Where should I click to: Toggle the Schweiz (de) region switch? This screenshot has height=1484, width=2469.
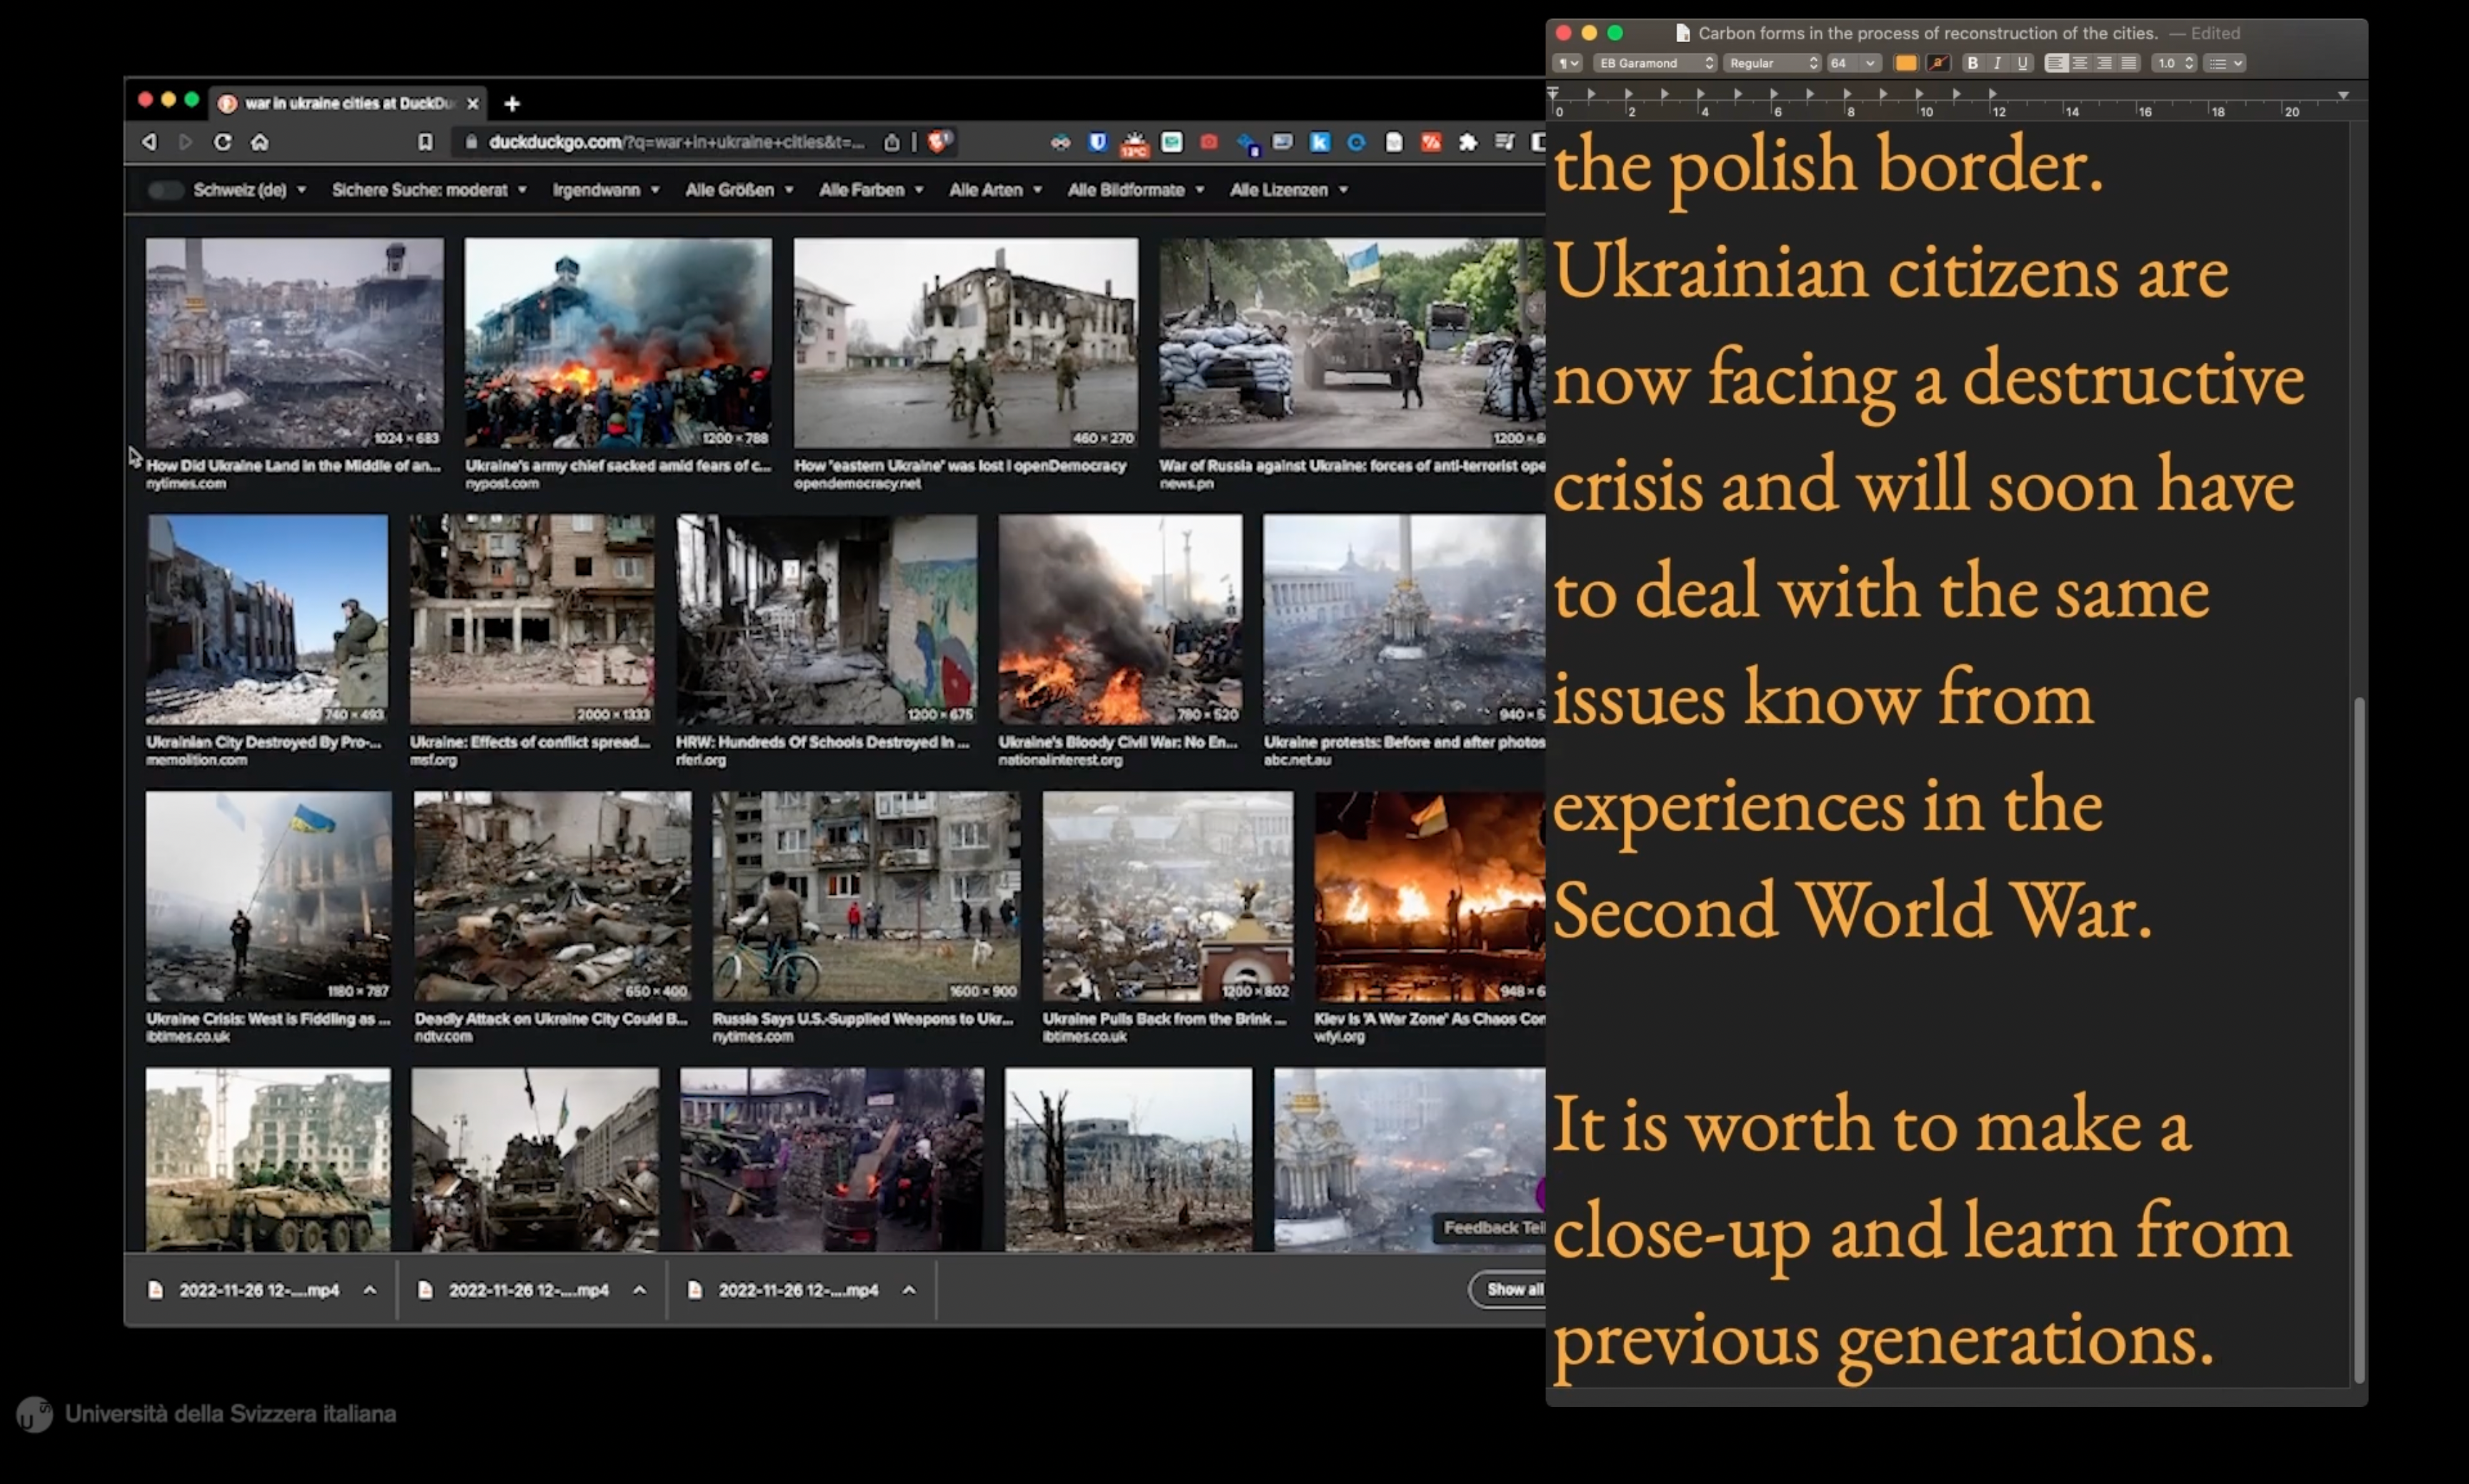(165, 190)
